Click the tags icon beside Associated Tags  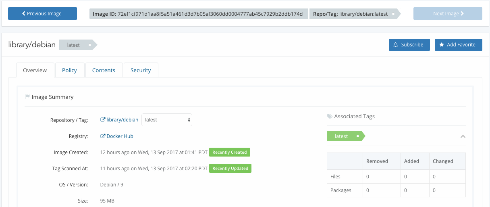pyautogui.click(x=330, y=117)
